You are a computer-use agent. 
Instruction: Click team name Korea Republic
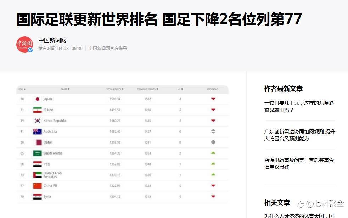(x=55, y=121)
